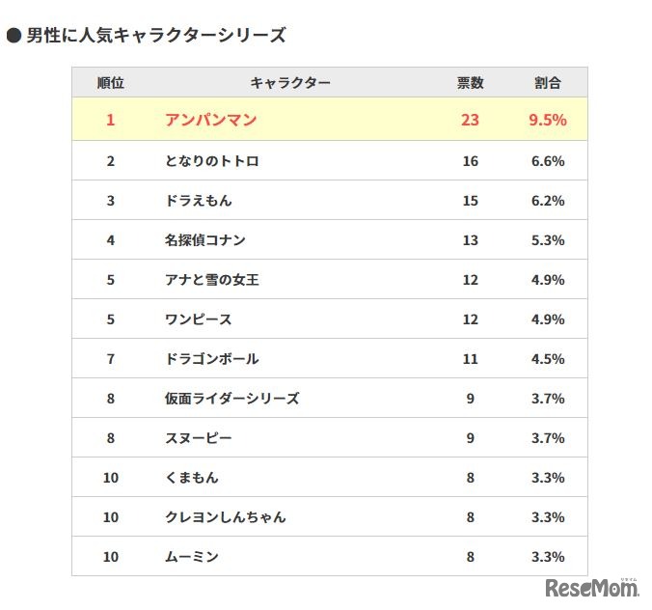Select the となりのトトロ entry
The height and width of the screenshot is (610, 652).
pos(211,161)
